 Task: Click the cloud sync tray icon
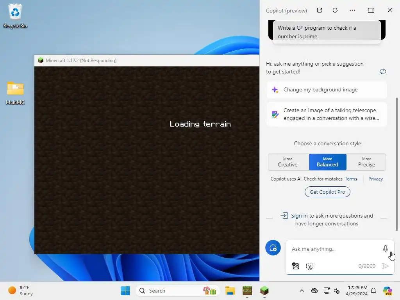point(314,291)
